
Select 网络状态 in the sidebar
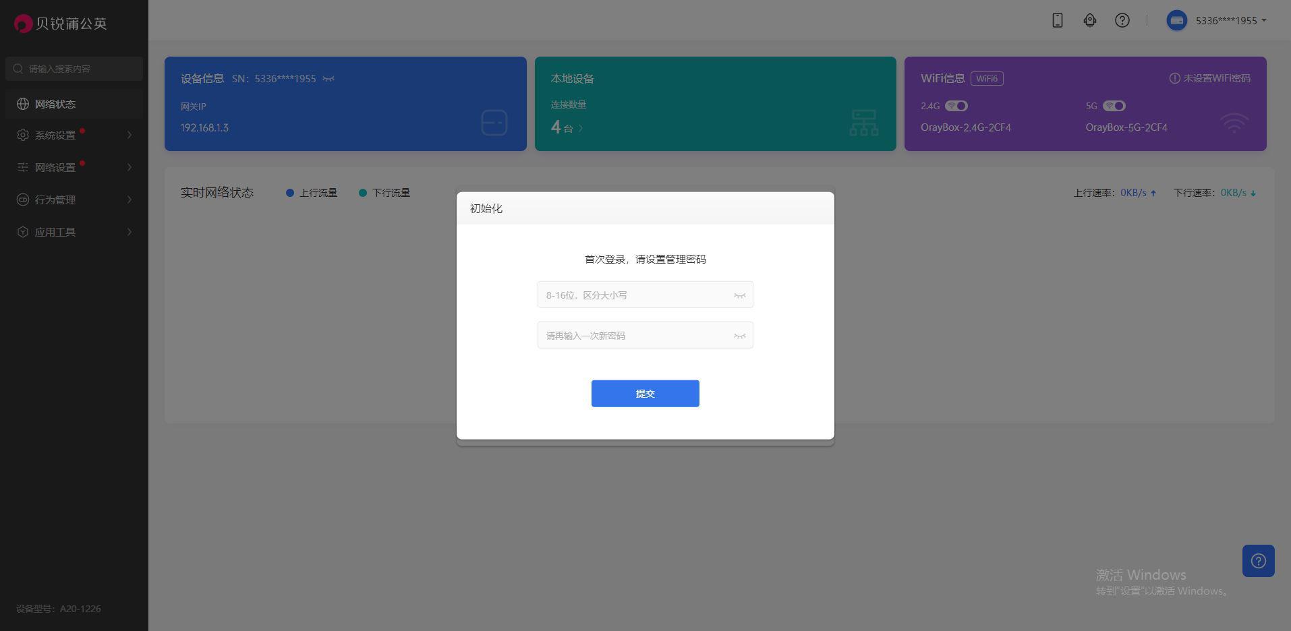point(55,104)
